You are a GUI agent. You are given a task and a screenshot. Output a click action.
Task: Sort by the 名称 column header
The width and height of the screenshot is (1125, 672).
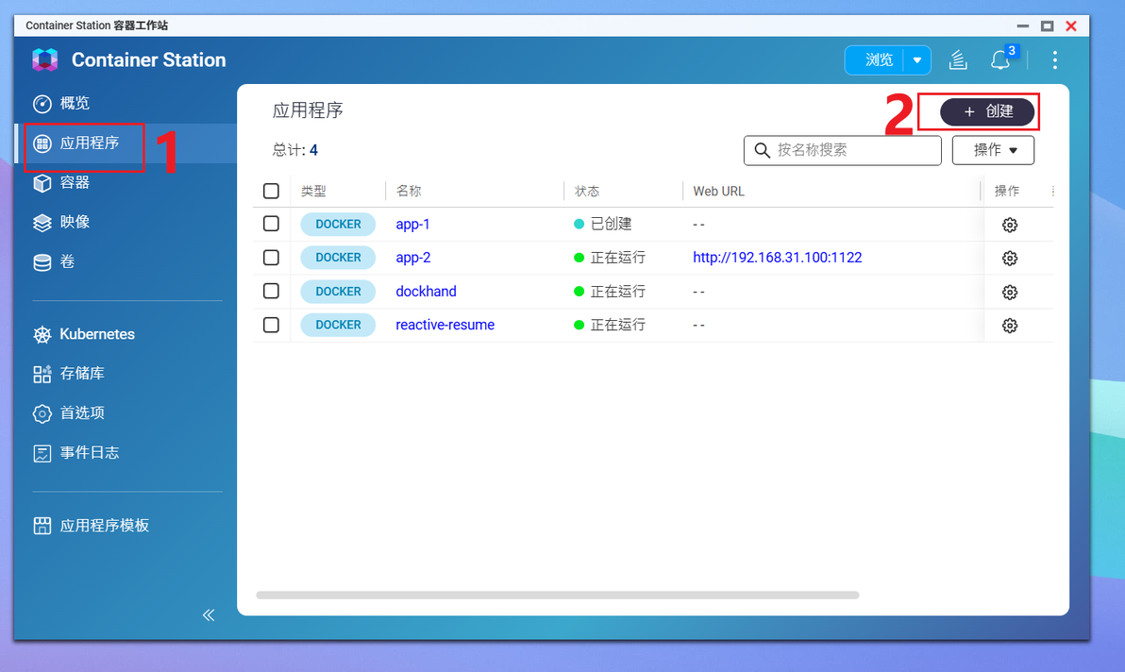click(x=409, y=192)
